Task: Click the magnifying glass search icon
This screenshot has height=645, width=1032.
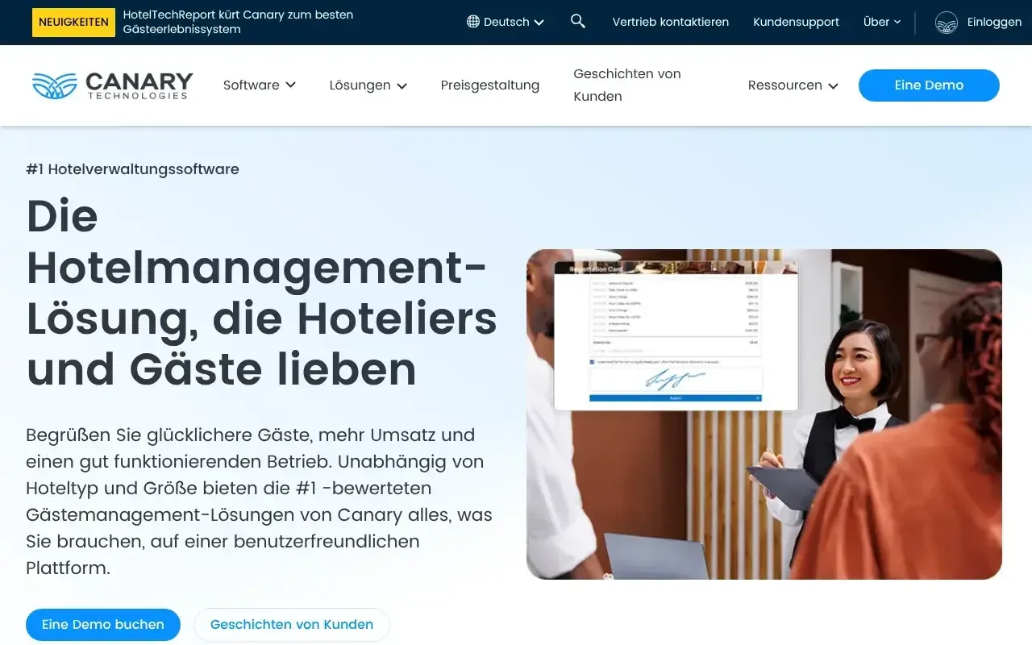Action: click(x=577, y=22)
